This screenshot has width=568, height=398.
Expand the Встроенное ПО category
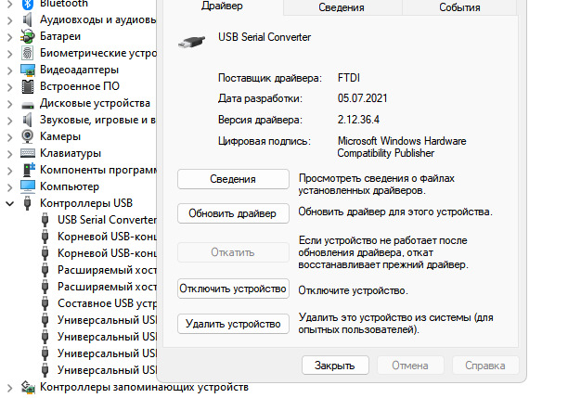tap(9, 86)
